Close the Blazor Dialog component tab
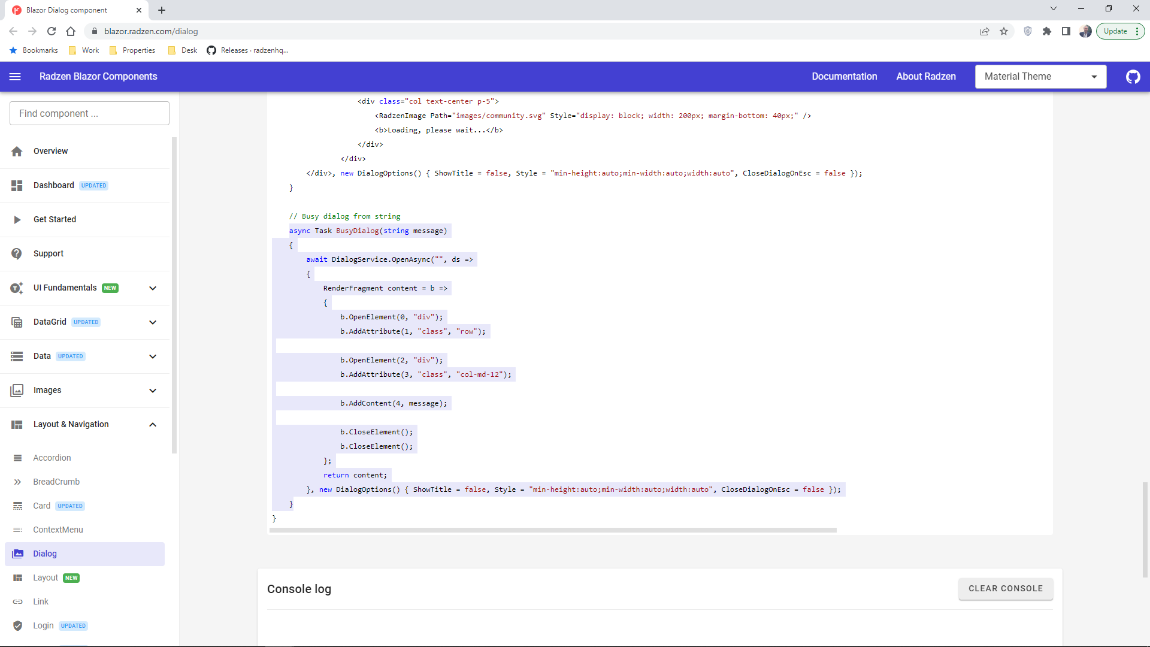Image resolution: width=1150 pixels, height=647 pixels. [x=139, y=10]
